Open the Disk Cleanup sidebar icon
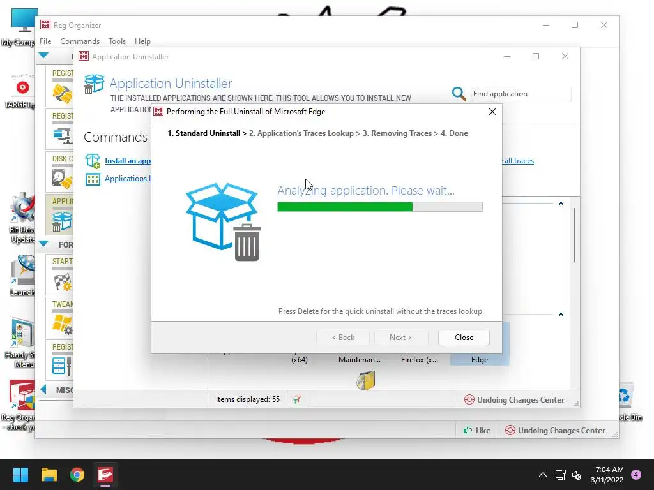654x490 pixels. click(x=62, y=179)
